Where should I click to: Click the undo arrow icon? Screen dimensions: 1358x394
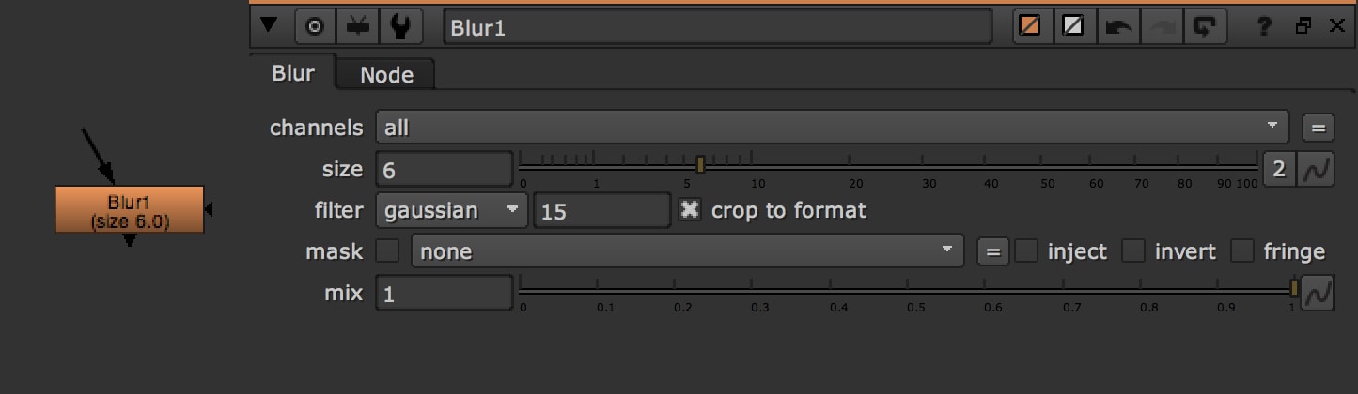click(1118, 27)
